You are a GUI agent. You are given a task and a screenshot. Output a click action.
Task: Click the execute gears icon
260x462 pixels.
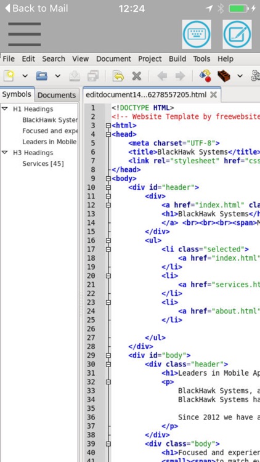pyautogui.click(x=255, y=76)
